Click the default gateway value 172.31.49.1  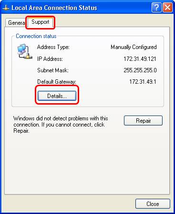[x=143, y=82]
